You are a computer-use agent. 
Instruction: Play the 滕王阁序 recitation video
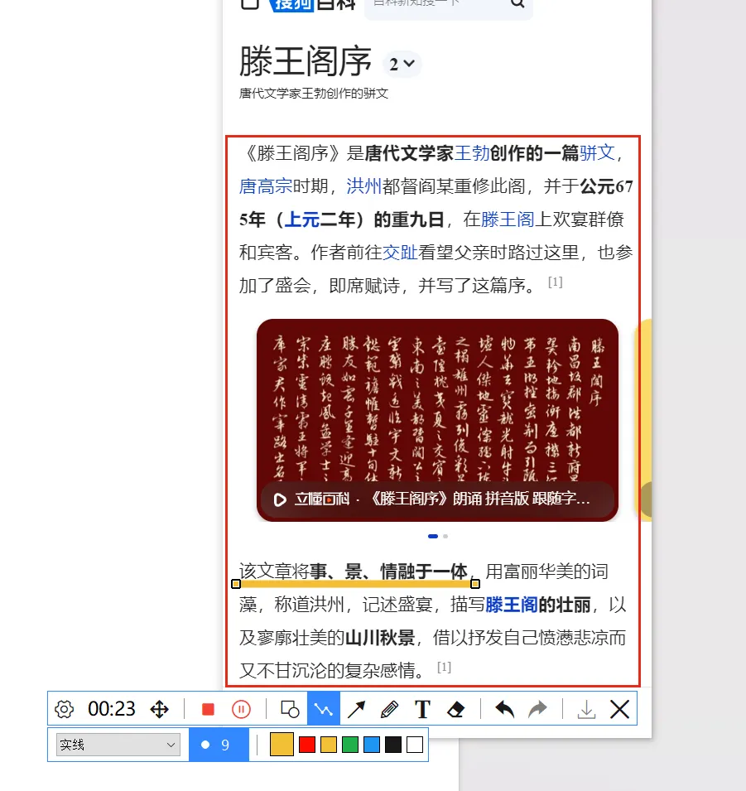point(279,500)
